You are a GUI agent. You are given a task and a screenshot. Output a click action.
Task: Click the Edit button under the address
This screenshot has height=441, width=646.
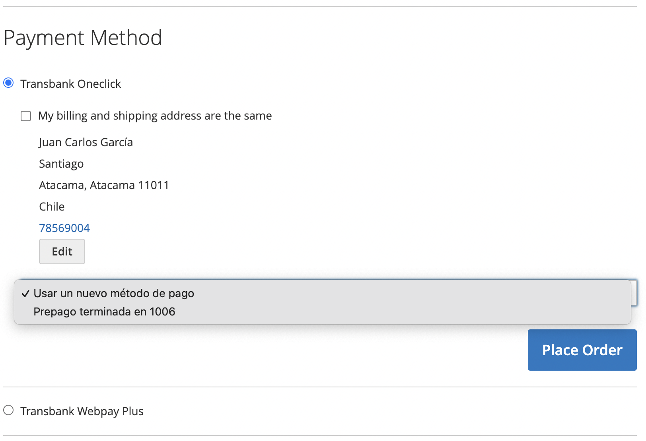62,251
